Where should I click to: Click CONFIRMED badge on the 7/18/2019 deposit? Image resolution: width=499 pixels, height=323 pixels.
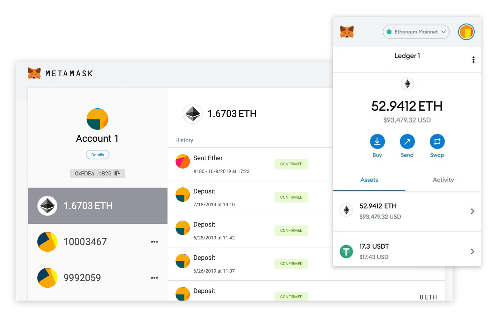click(x=291, y=197)
